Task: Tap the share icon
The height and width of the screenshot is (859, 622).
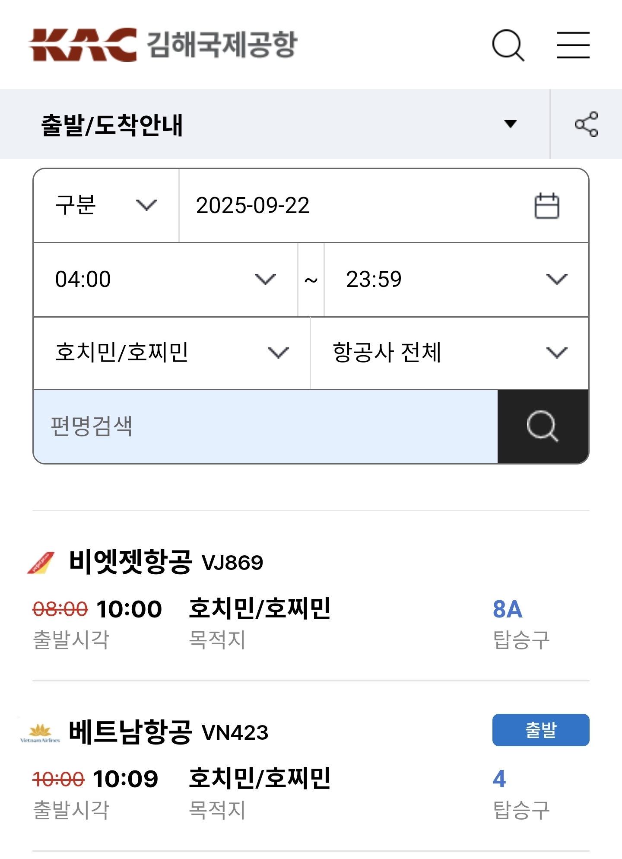Action: coord(586,124)
